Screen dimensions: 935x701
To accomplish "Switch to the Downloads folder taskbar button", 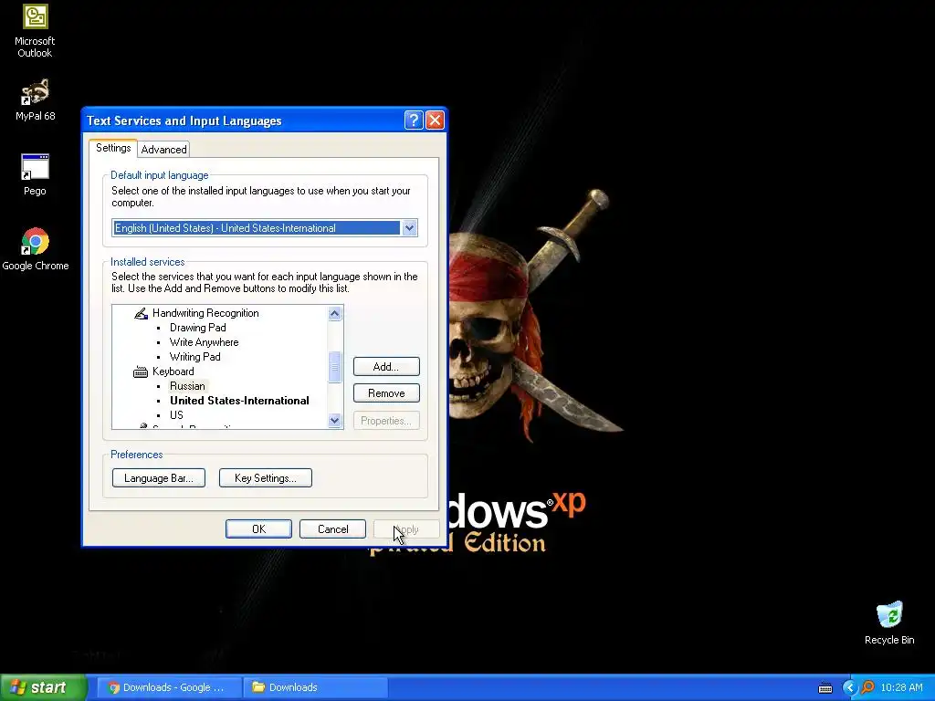I will pyautogui.click(x=315, y=687).
